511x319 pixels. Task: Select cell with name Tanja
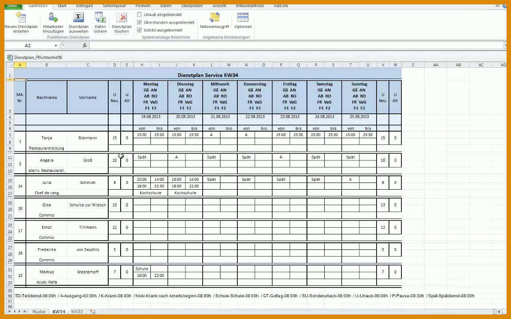47,138
